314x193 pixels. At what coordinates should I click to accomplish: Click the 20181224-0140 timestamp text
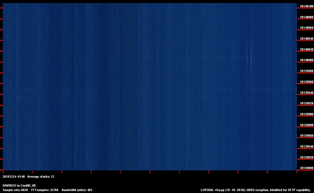14,177
